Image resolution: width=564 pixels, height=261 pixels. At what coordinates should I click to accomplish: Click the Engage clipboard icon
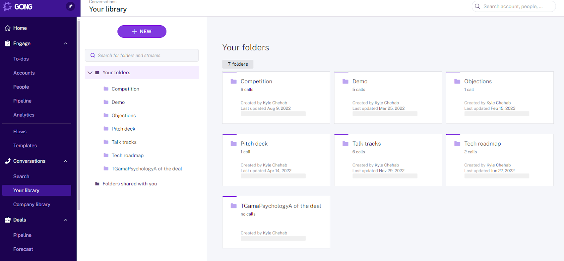click(8, 44)
